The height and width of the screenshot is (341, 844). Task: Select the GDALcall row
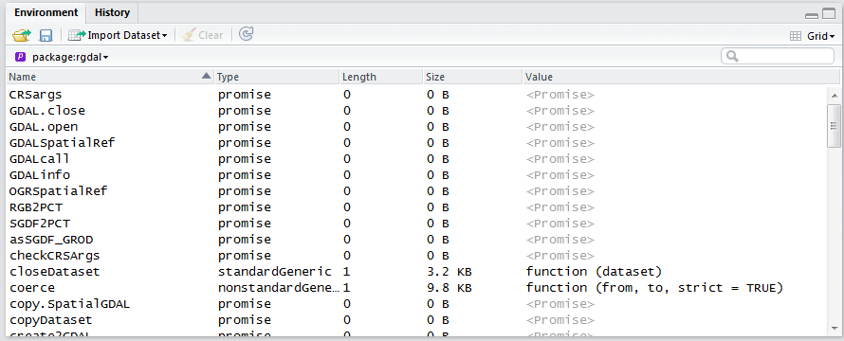416,159
